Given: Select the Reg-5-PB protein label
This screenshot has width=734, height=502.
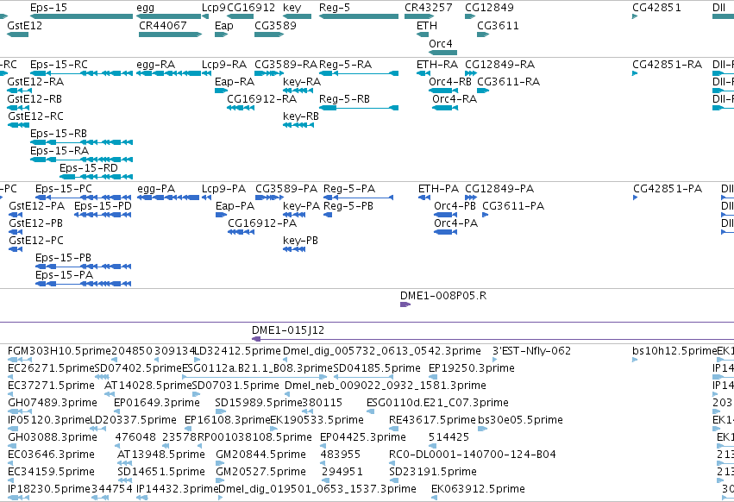Looking at the screenshot, I should point(348,206).
